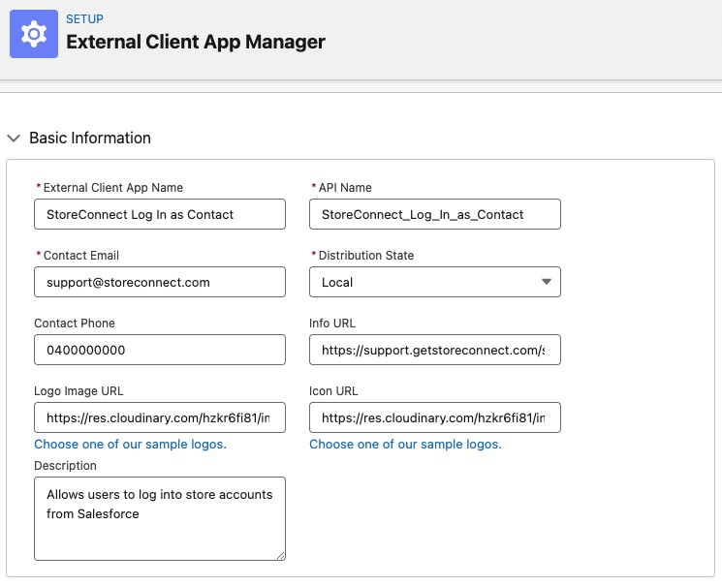Click the SETUP breadcrumb text
The image size is (722, 586).
pyautogui.click(x=84, y=19)
